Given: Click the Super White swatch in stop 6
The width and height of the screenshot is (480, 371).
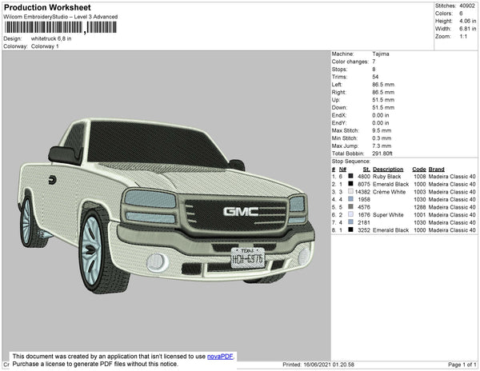Looking at the screenshot, I should (x=351, y=214).
